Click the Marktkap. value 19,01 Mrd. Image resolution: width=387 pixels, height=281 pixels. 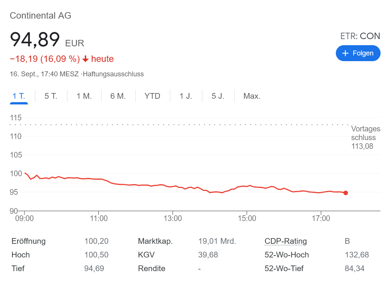[x=217, y=241]
